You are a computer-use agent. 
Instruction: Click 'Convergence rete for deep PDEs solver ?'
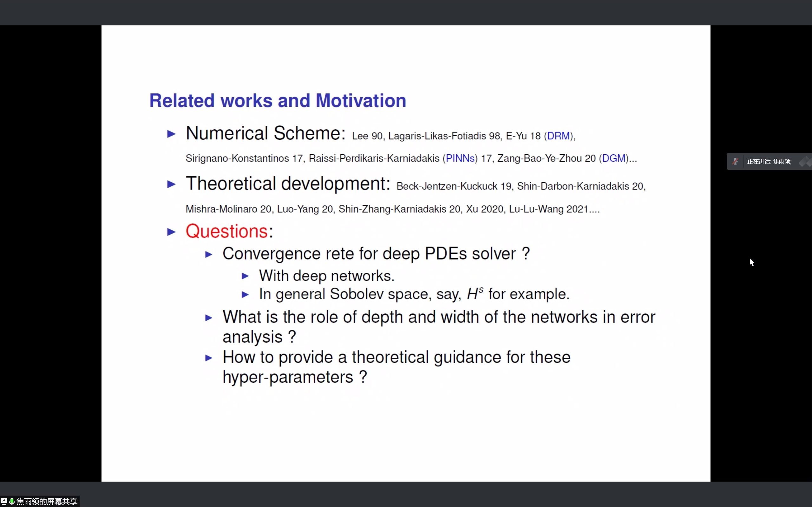pos(376,254)
